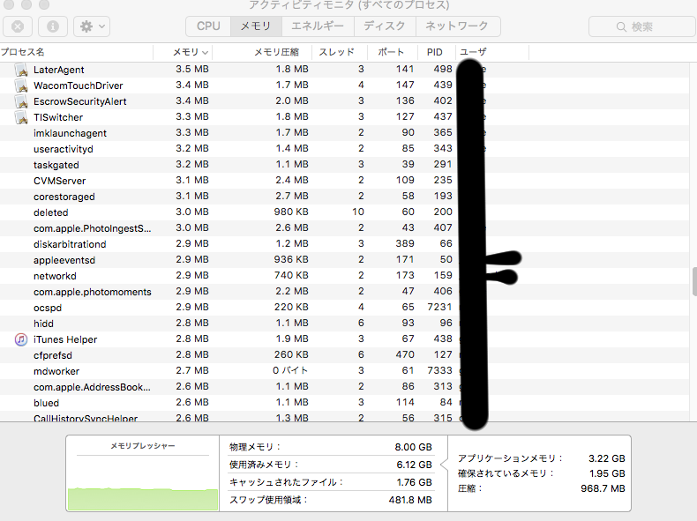Click the iTunes Helper music icon
Screen dimensions: 697x521
[21, 339]
